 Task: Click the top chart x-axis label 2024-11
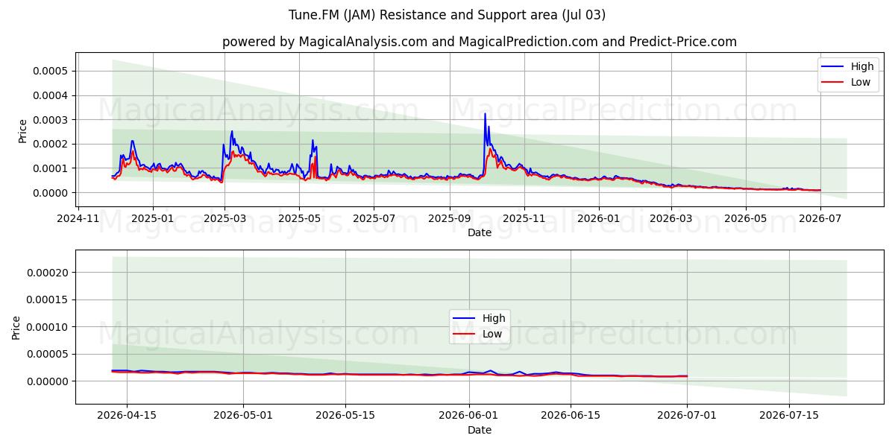[78, 218]
